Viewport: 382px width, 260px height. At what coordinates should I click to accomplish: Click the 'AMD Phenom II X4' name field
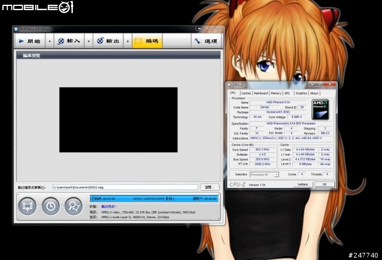[x=278, y=102]
